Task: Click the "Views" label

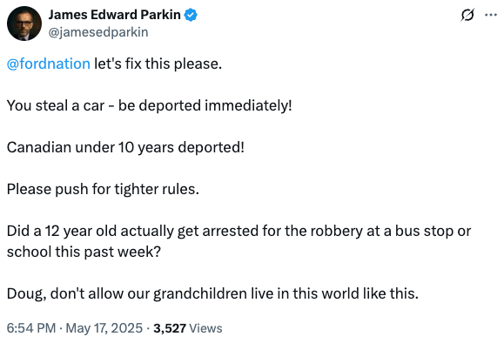Action: coord(205,328)
